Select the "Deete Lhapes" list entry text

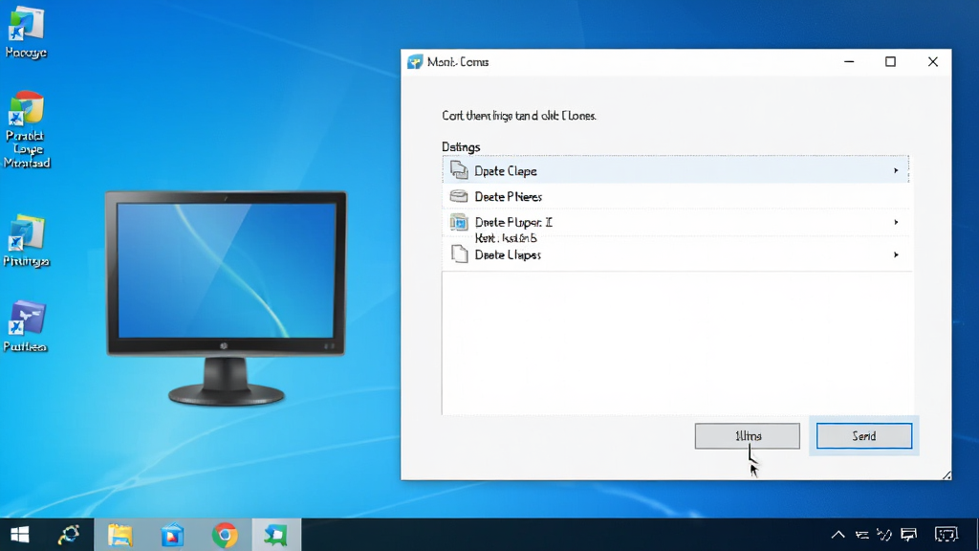pyautogui.click(x=508, y=254)
